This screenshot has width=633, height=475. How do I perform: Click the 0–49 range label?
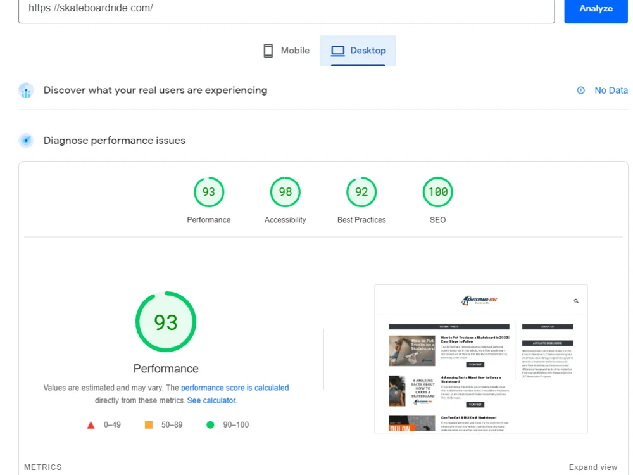click(x=112, y=425)
